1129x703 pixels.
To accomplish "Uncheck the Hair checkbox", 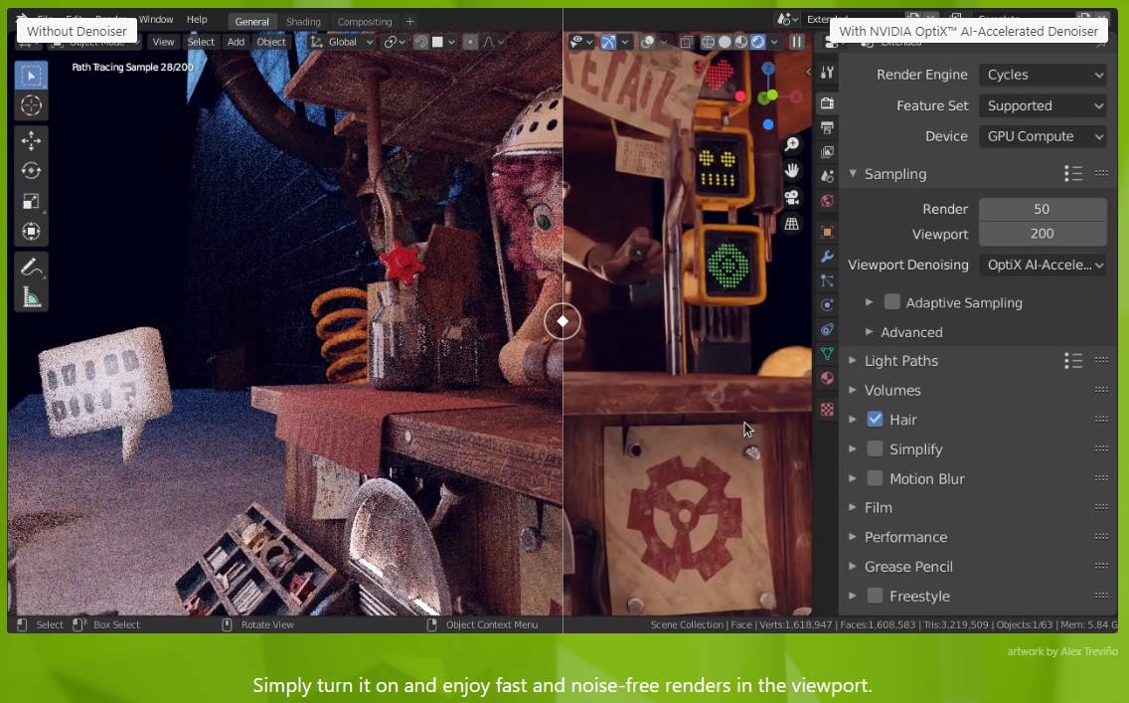I will (x=875, y=420).
